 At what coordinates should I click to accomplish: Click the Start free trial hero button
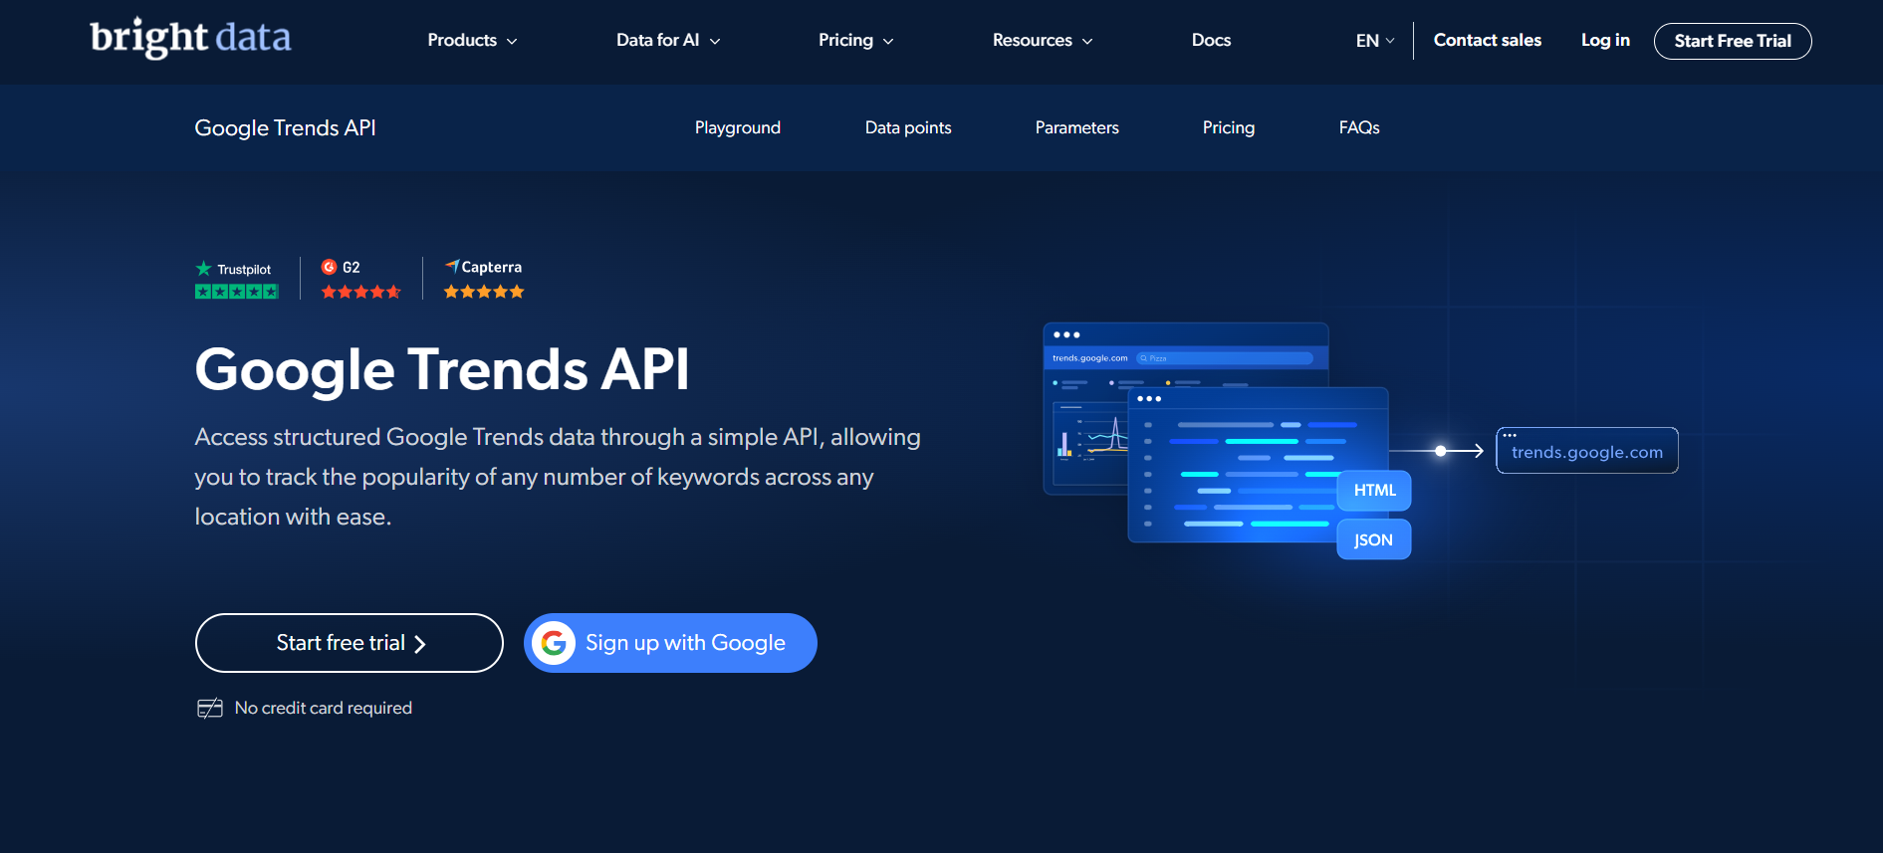[x=350, y=643]
